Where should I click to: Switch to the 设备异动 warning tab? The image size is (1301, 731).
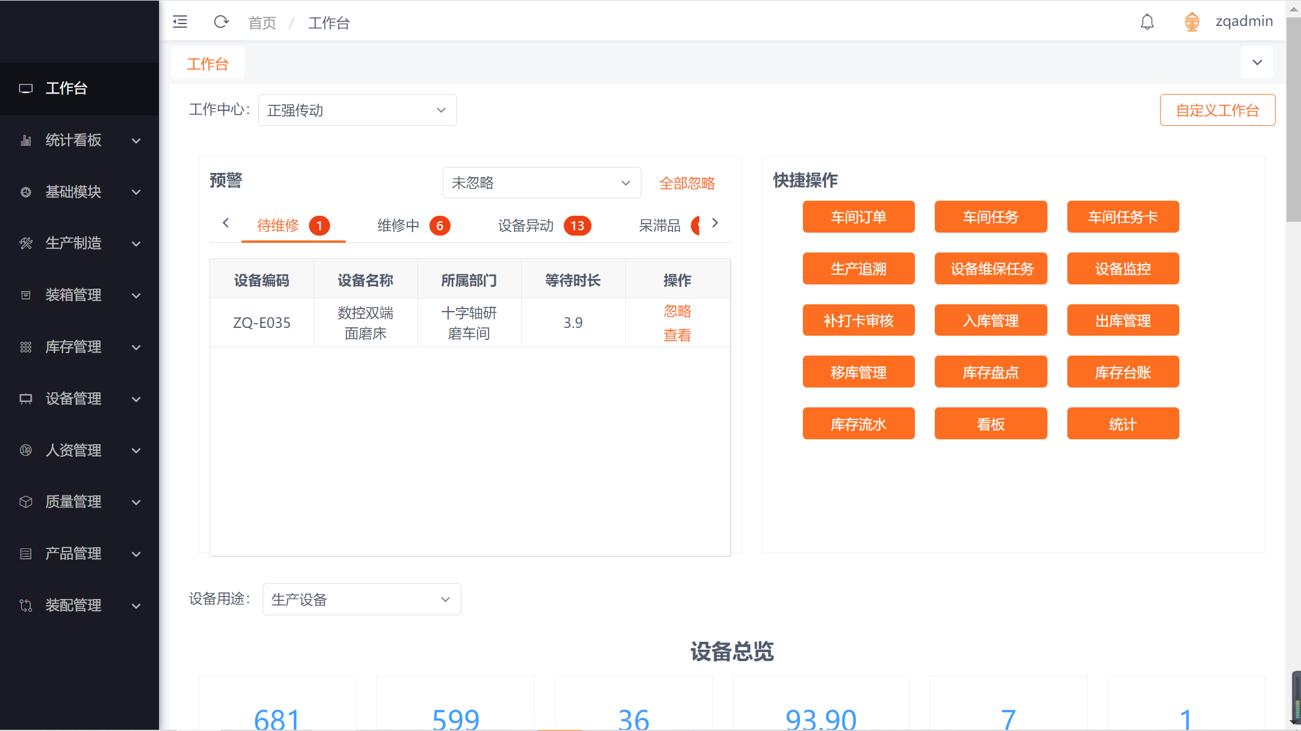pyautogui.click(x=544, y=226)
